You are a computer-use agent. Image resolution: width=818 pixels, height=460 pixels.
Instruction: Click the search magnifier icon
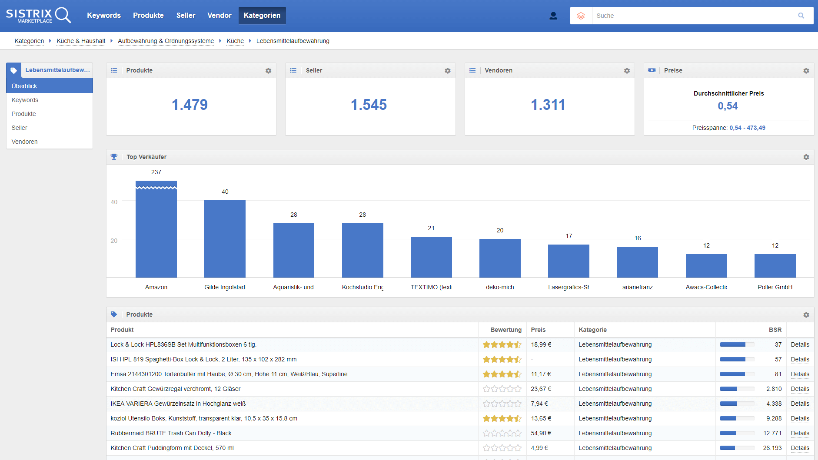pos(801,16)
